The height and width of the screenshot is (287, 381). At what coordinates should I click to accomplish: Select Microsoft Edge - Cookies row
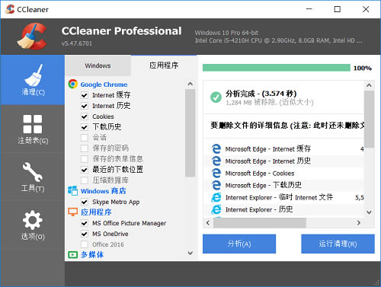click(284, 173)
